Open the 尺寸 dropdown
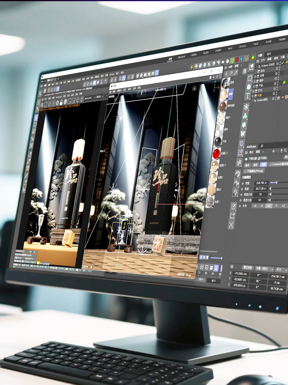 click(x=281, y=269)
